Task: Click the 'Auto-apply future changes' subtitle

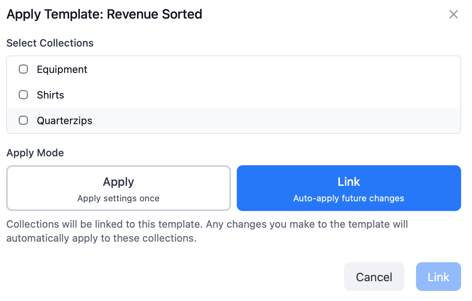Action: pyautogui.click(x=349, y=199)
